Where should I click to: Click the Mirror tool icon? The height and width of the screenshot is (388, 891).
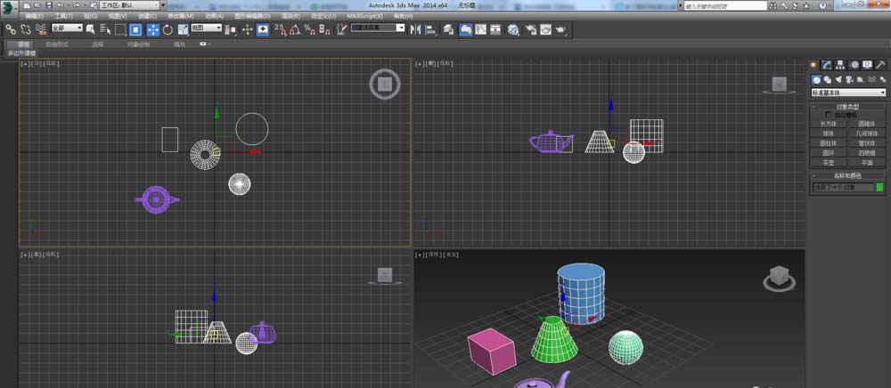[416, 29]
